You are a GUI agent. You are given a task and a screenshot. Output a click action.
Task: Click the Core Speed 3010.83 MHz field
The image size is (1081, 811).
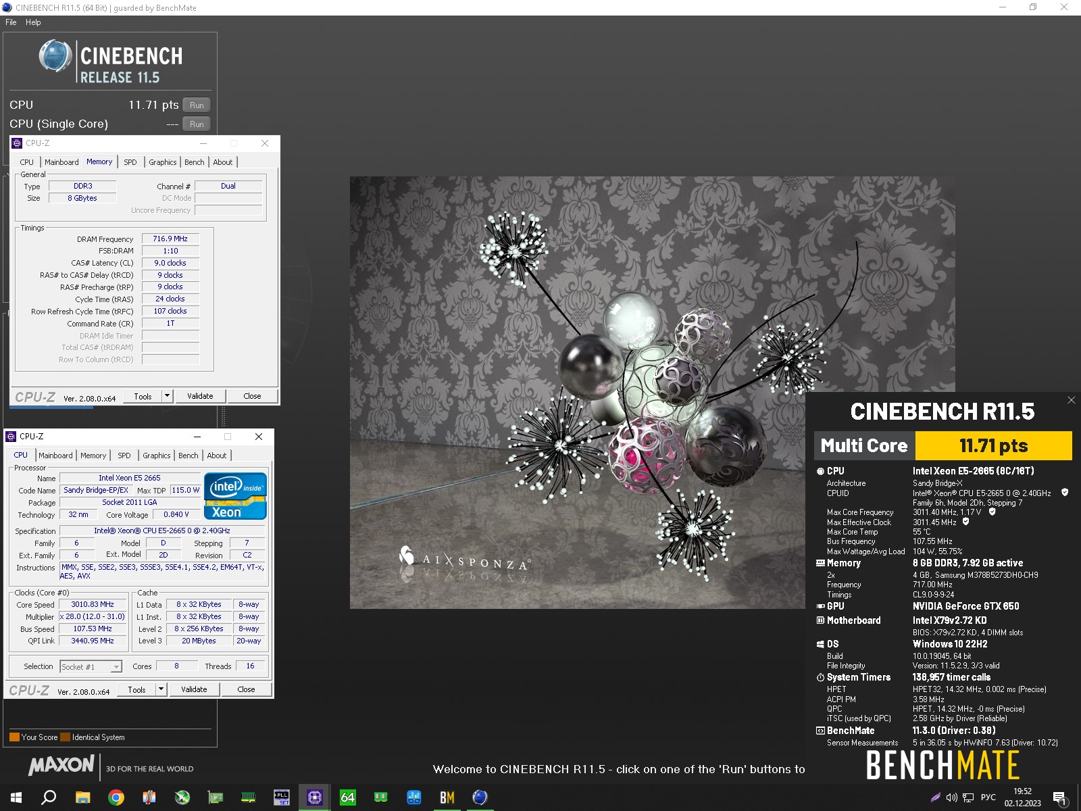pyautogui.click(x=93, y=604)
